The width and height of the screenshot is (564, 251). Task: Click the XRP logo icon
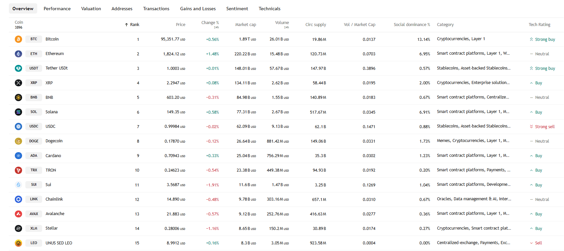18,83
